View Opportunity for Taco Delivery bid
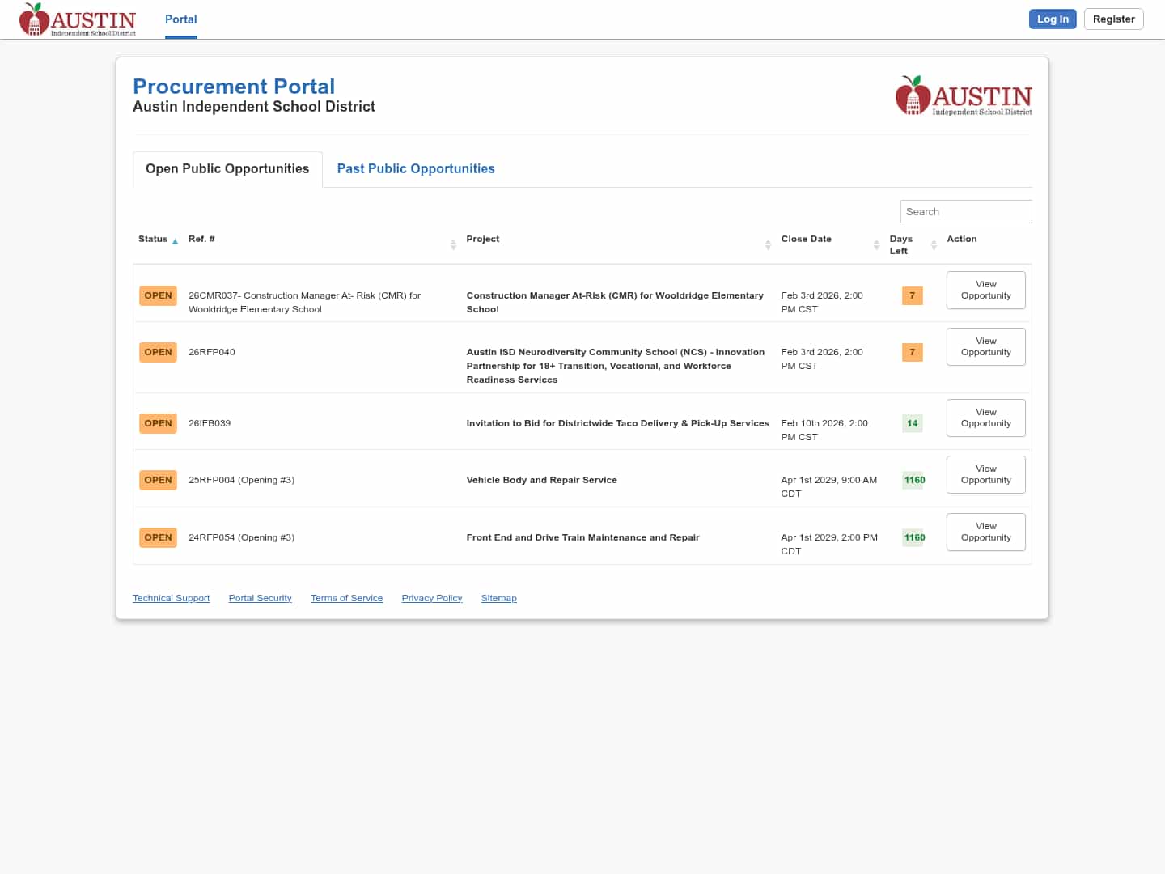Viewport: 1165px width, 874px height. tap(985, 418)
